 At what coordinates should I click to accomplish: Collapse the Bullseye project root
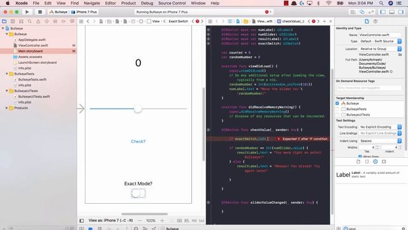pos(3,28)
